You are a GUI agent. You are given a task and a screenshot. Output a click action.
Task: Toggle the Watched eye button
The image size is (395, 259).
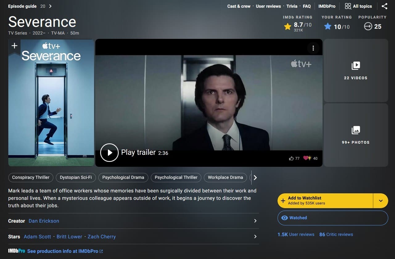coord(333,218)
